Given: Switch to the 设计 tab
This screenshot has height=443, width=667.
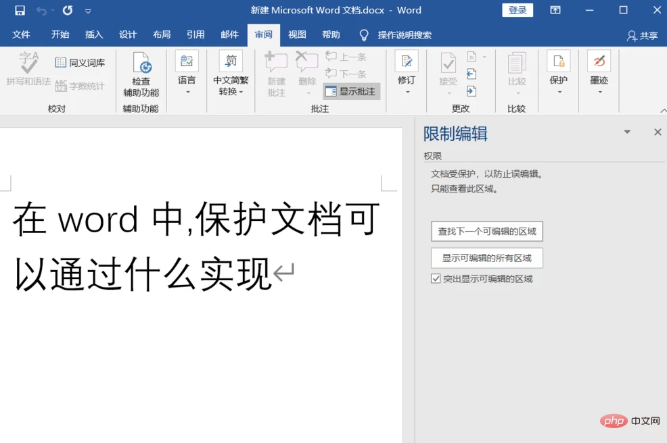Looking at the screenshot, I should (128, 35).
